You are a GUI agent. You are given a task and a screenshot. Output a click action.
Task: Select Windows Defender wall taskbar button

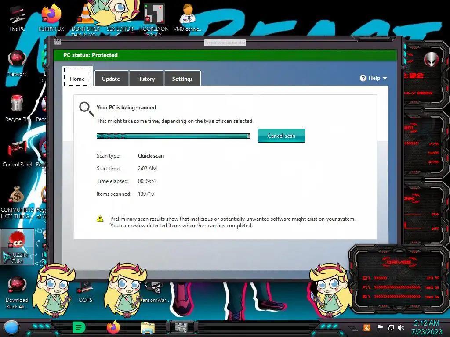(x=182, y=327)
